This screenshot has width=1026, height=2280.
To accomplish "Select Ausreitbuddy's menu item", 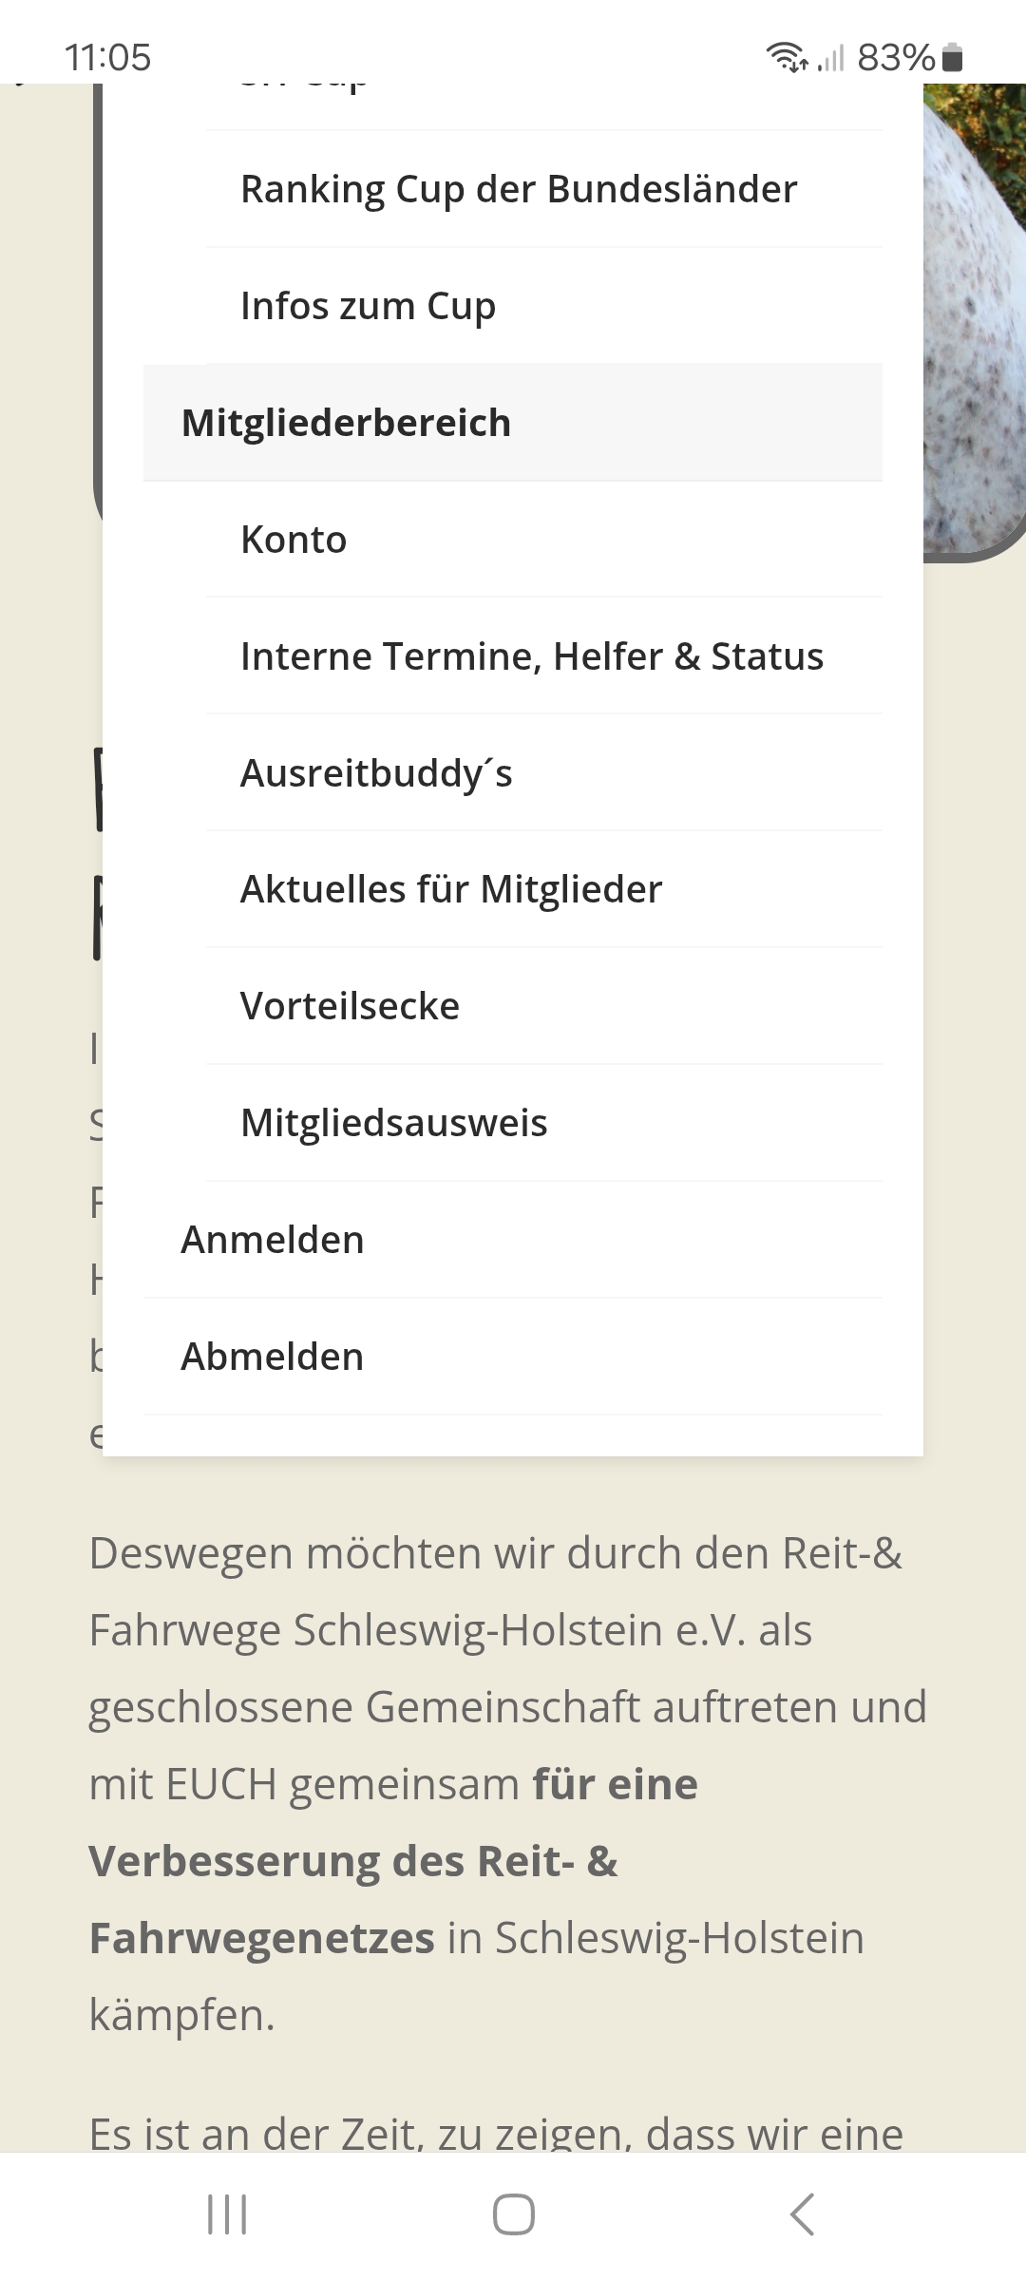I will [376, 773].
